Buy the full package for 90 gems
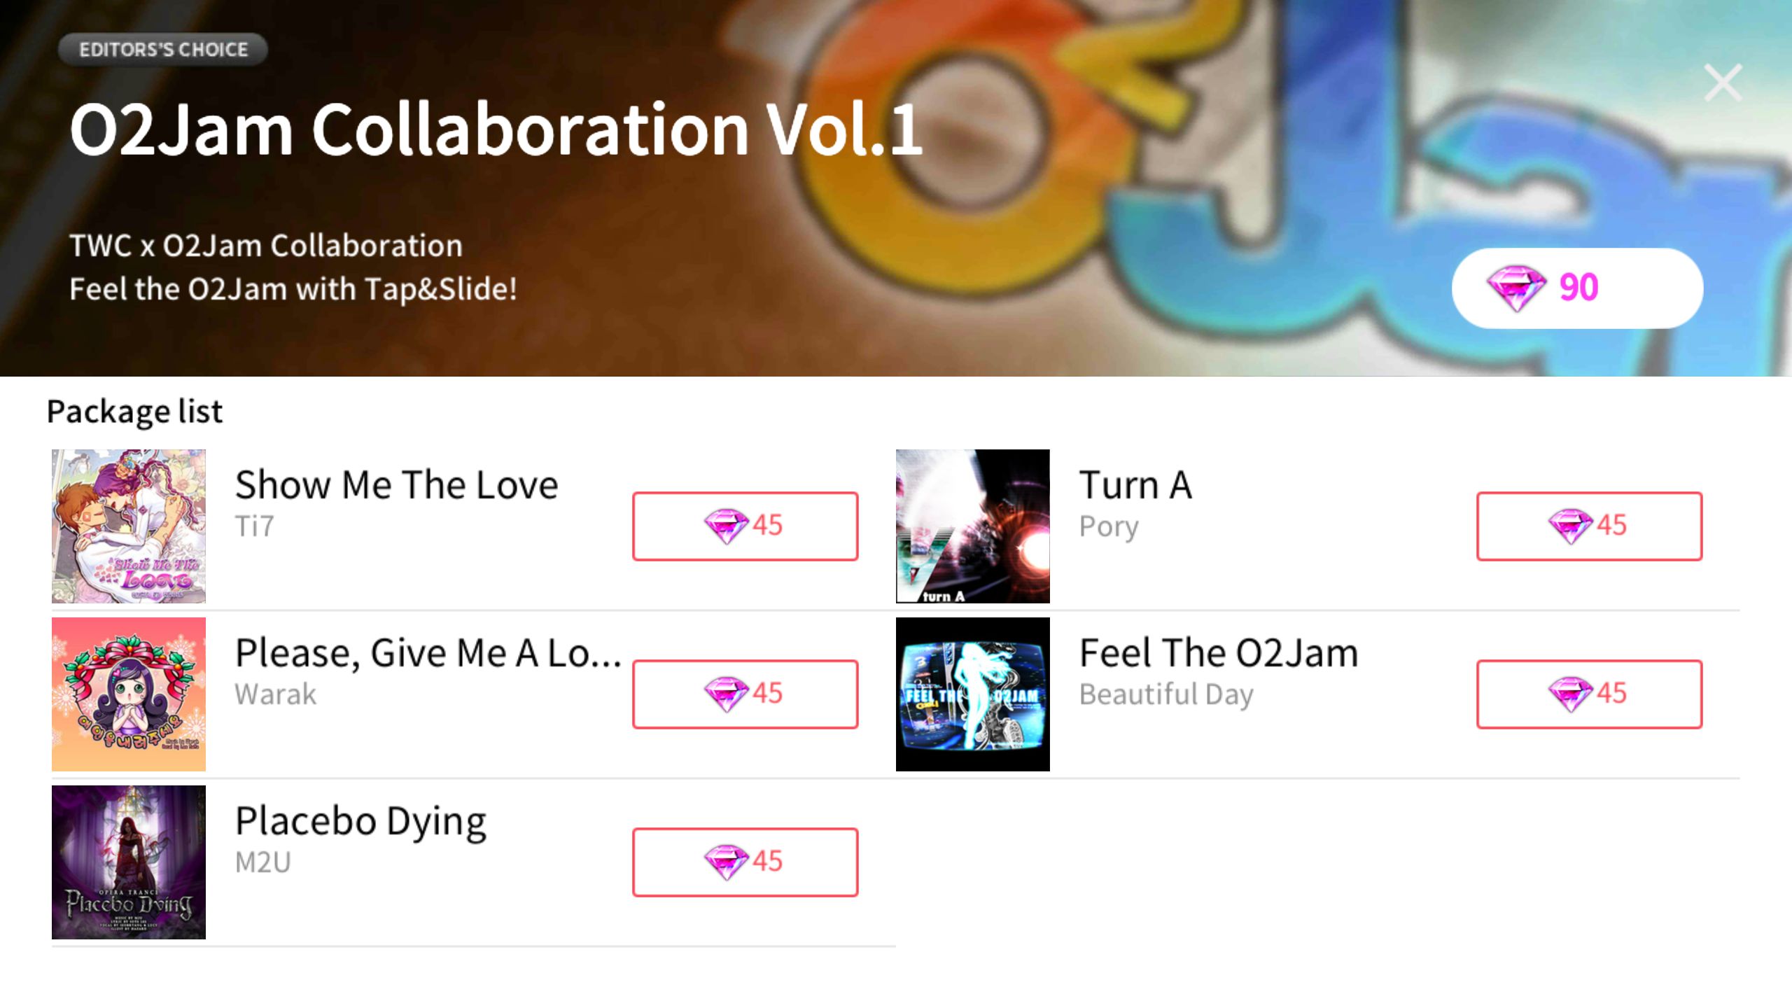 [1577, 288]
